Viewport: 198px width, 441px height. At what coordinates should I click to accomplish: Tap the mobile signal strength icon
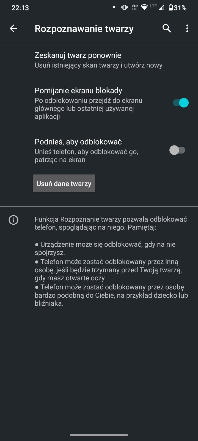click(161, 7)
